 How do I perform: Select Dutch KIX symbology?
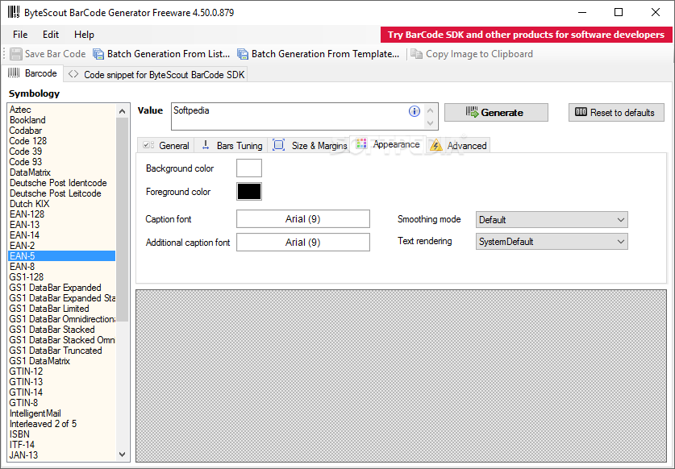click(61, 204)
